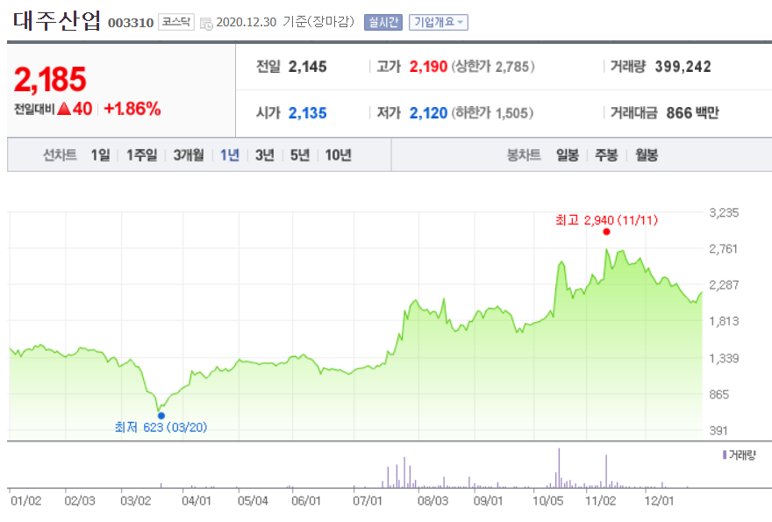772x522 pixels.
Task: Click the 391 y-axis price label
Action: [718, 431]
